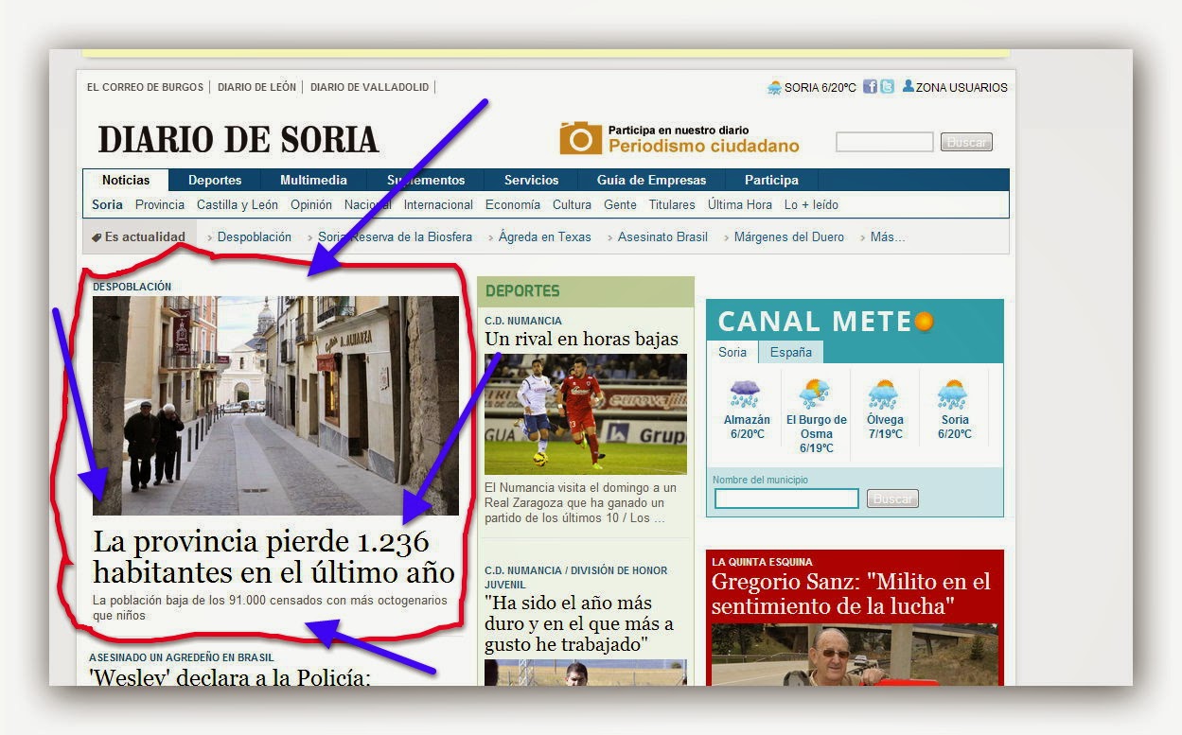This screenshot has width=1182, height=735.
Task: Open headline La provincia pierde 1.236 habitantes
Action: (x=273, y=557)
